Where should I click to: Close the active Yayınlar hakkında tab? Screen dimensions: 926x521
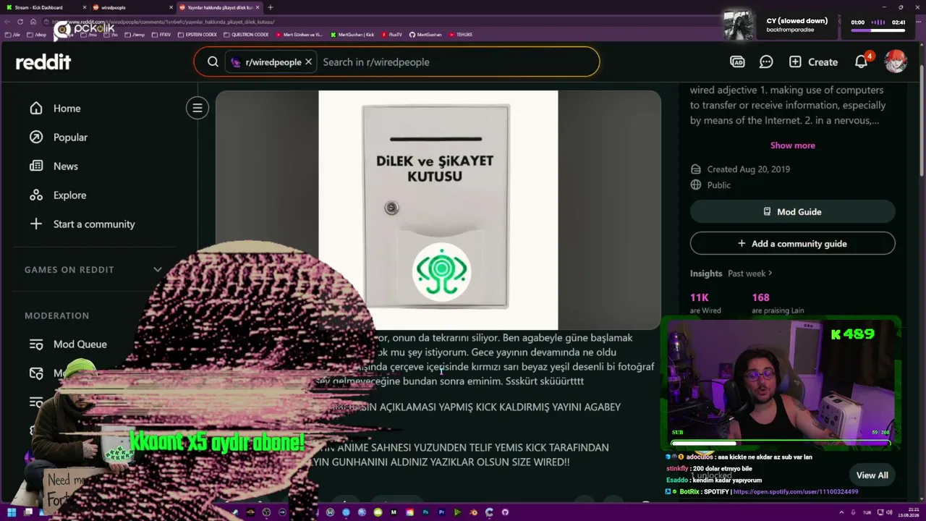[x=258, y=7]
